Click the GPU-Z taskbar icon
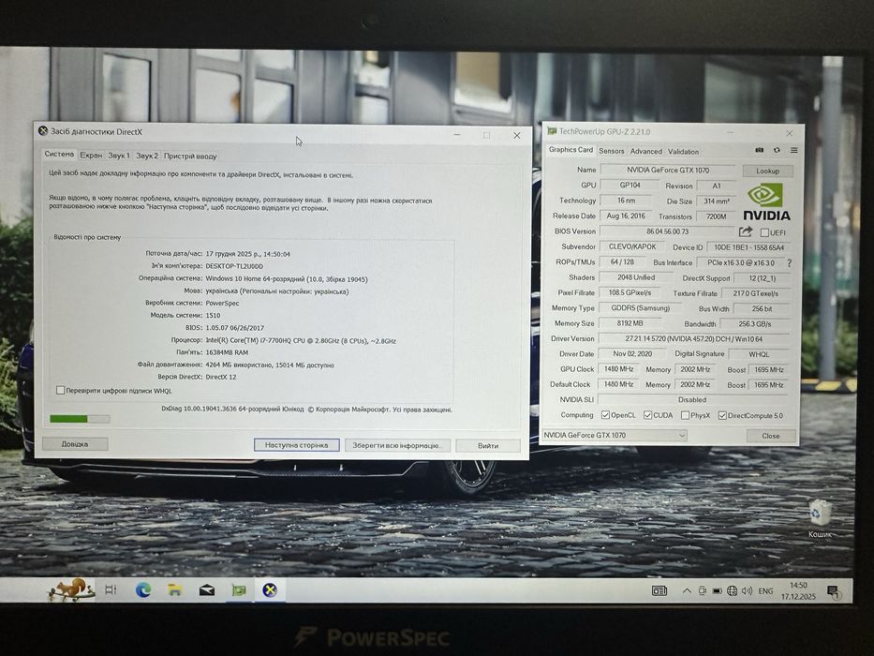Image resolution: width=874 pixels, height=656 pixels. coord(239,589)
